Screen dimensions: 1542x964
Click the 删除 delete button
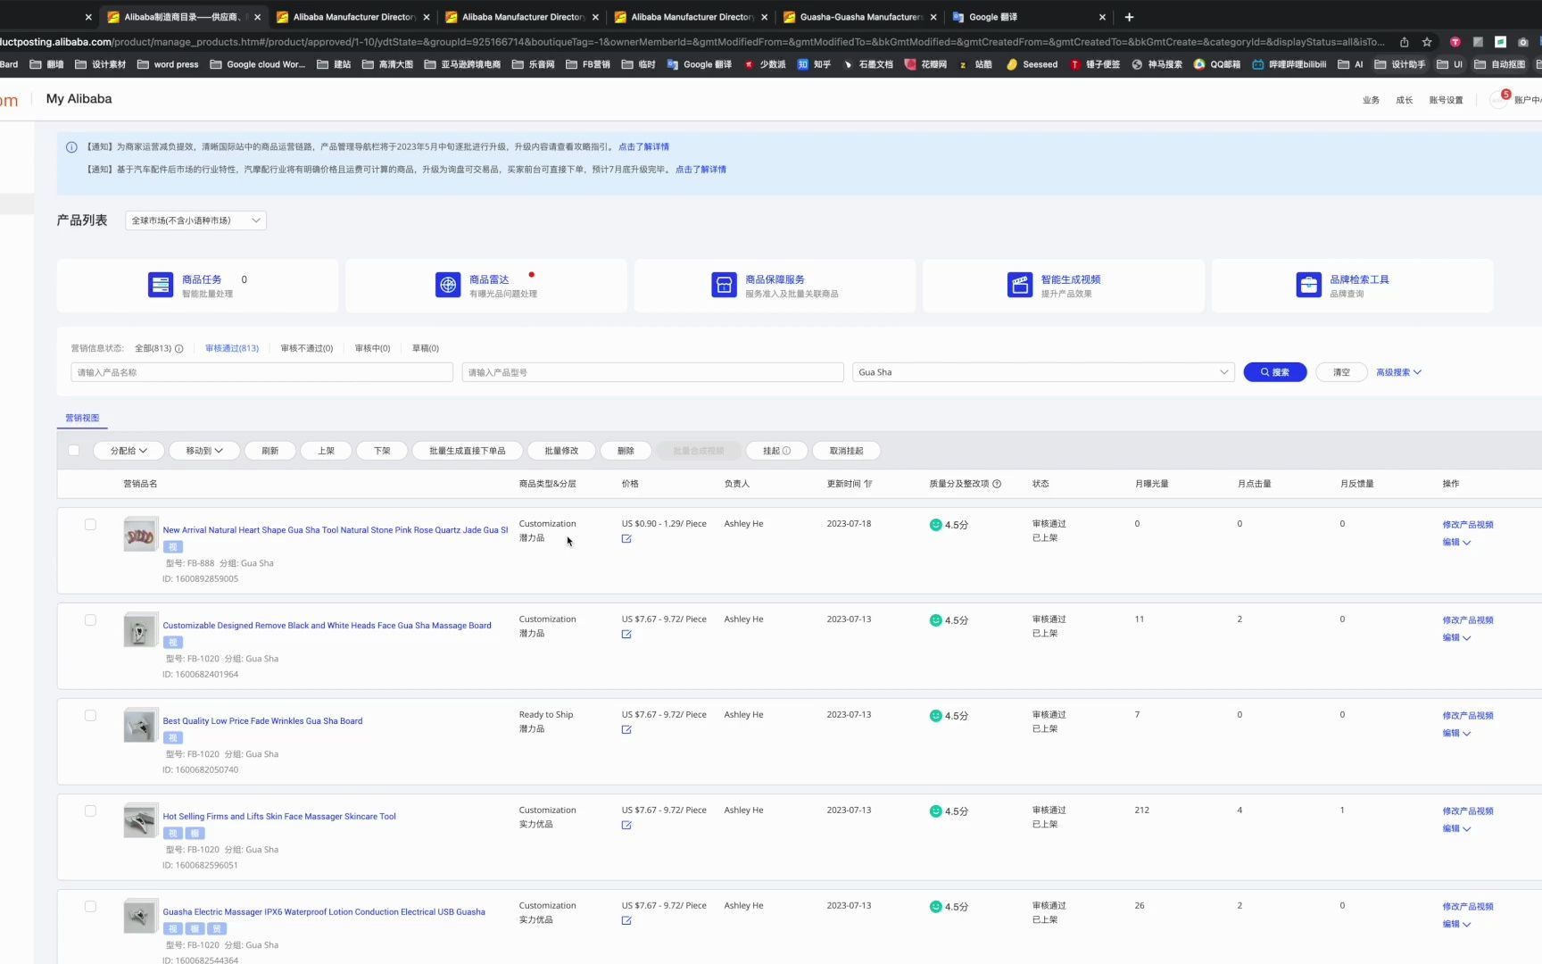point(626,451)
